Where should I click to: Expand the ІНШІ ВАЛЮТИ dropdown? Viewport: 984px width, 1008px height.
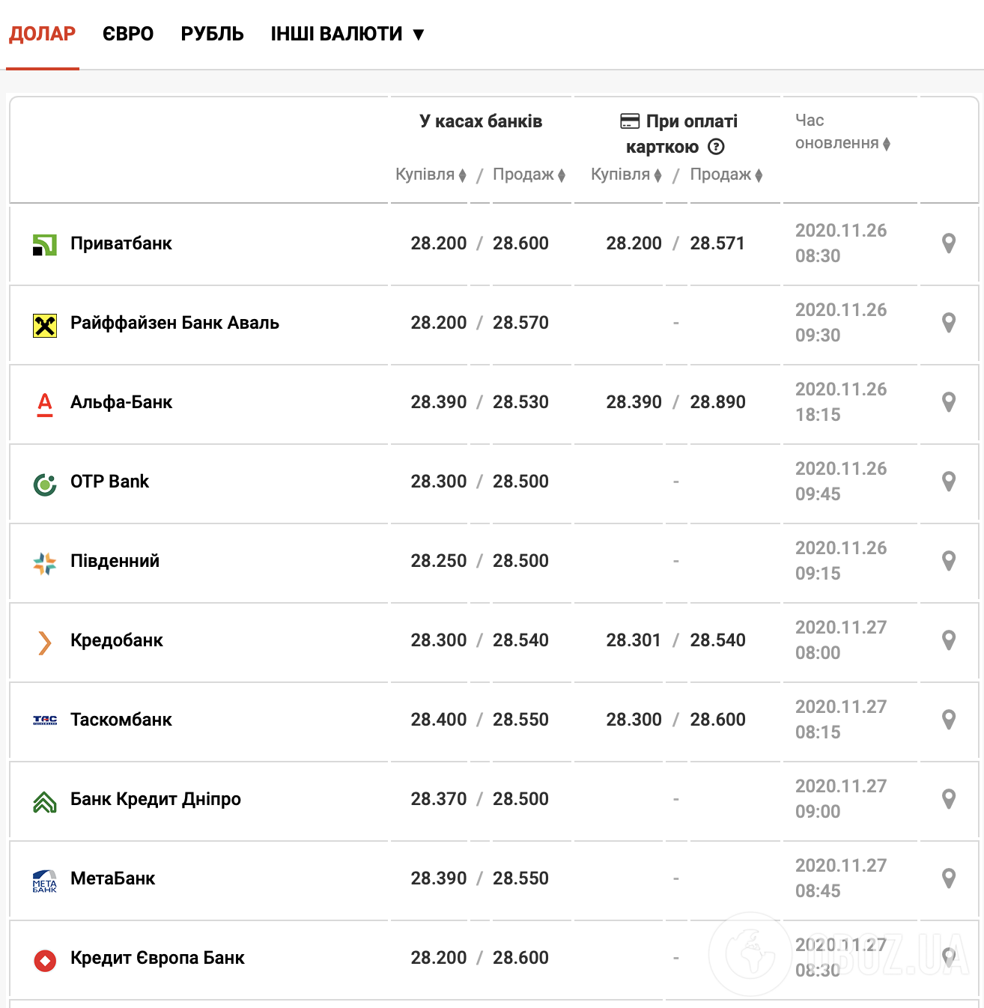[347, 34]
